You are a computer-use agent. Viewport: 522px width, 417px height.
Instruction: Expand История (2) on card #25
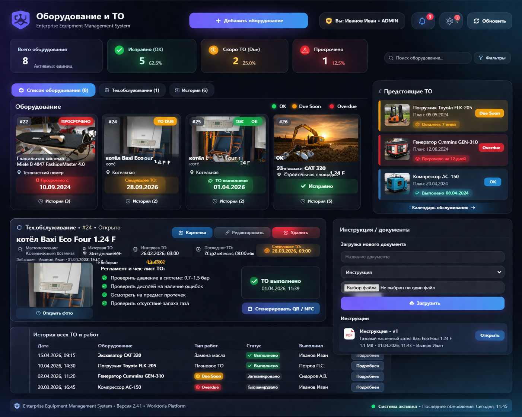point(229,201)
